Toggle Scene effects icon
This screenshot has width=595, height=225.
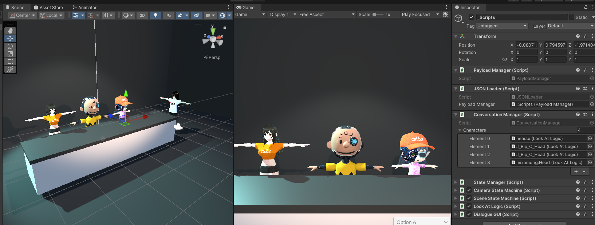coord(180,15)
